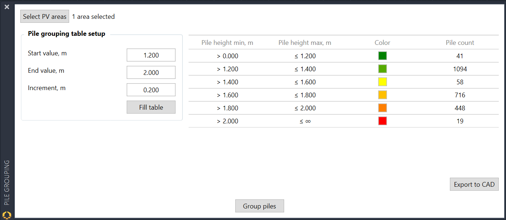
Task: Select the Color column header
Action: point(382,43)
